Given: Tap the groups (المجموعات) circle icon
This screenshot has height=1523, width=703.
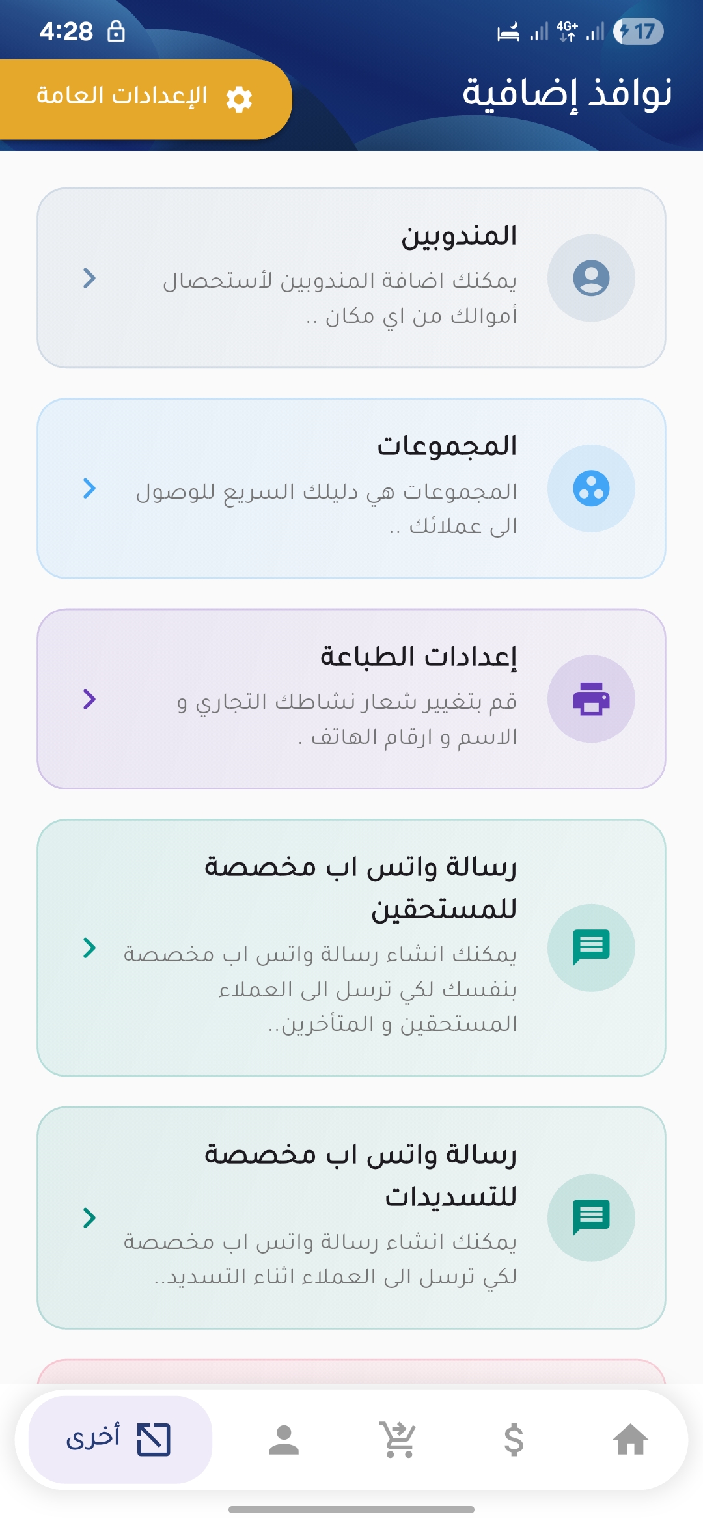Looking at the screenshot, I should click(x=591, y=488).
